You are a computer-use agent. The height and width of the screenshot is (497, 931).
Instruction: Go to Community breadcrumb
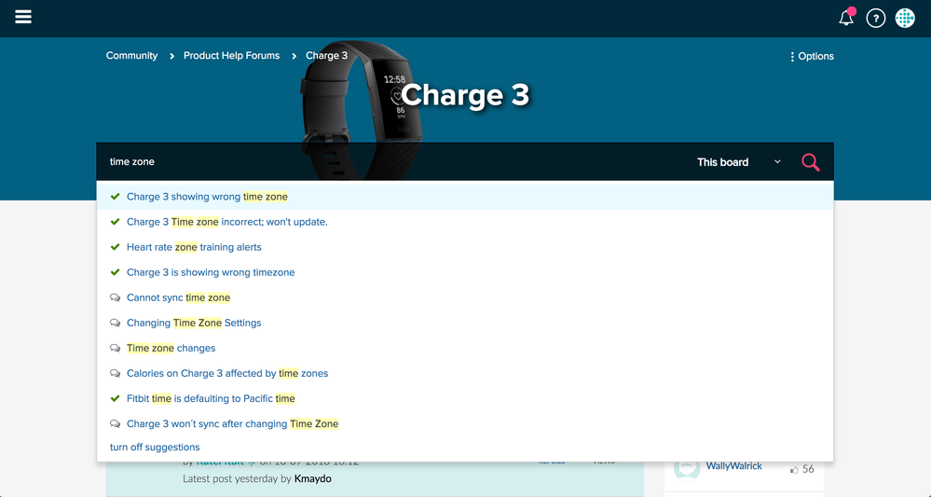pos(131,56)
